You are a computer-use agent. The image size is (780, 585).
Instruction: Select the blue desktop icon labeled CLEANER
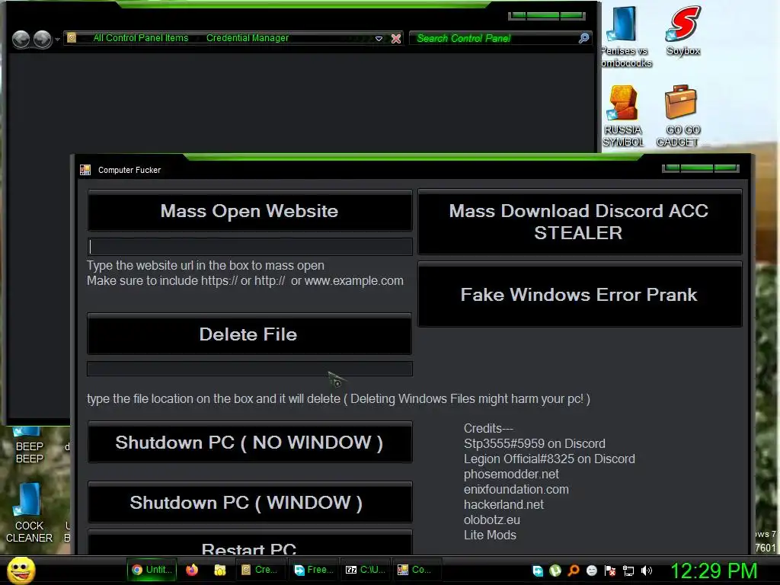pyautogui.click(x=29, y=513)
